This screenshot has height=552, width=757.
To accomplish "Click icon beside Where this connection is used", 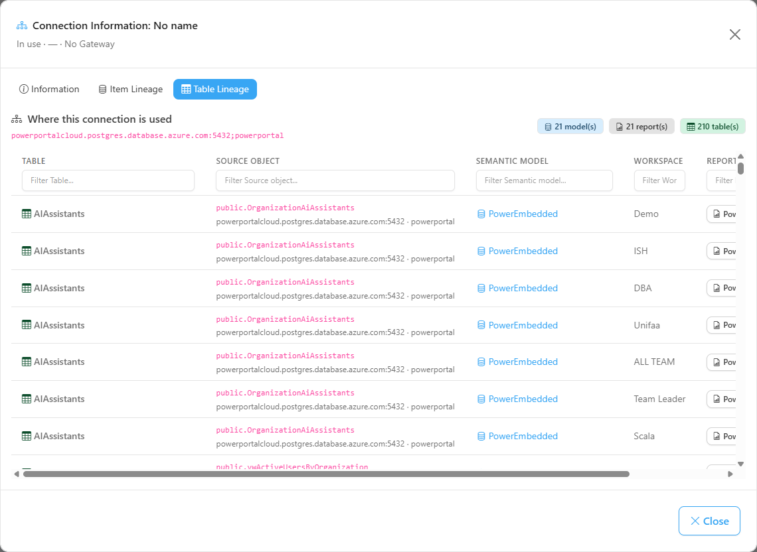I will click(17, 119).
